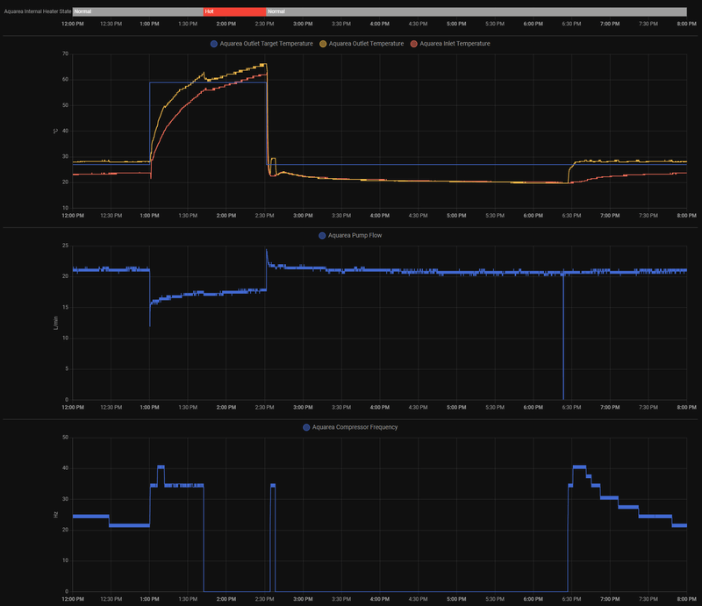Toggle the Aquarea Pump Flow legend dot

[x=322, y=235]
